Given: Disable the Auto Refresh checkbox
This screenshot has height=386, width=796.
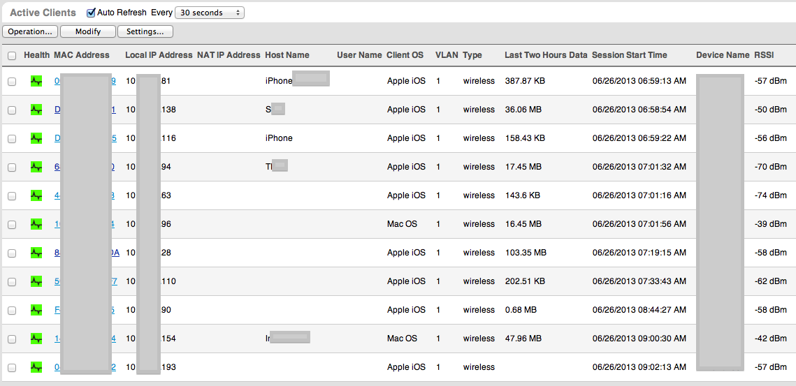Looking at the screenshot, I should (91, 13).
